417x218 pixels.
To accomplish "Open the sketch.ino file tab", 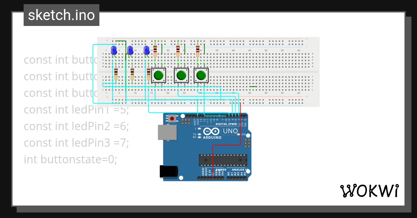I will (x=62, y=15).
